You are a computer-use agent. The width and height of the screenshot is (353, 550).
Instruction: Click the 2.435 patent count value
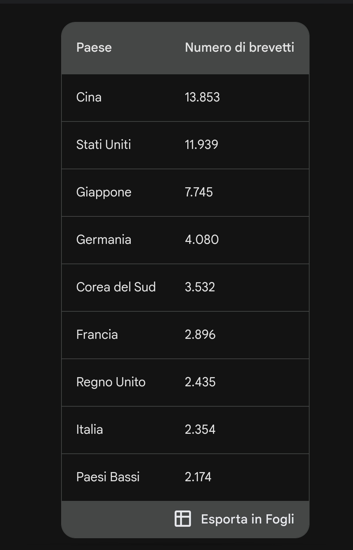[200, 382]
